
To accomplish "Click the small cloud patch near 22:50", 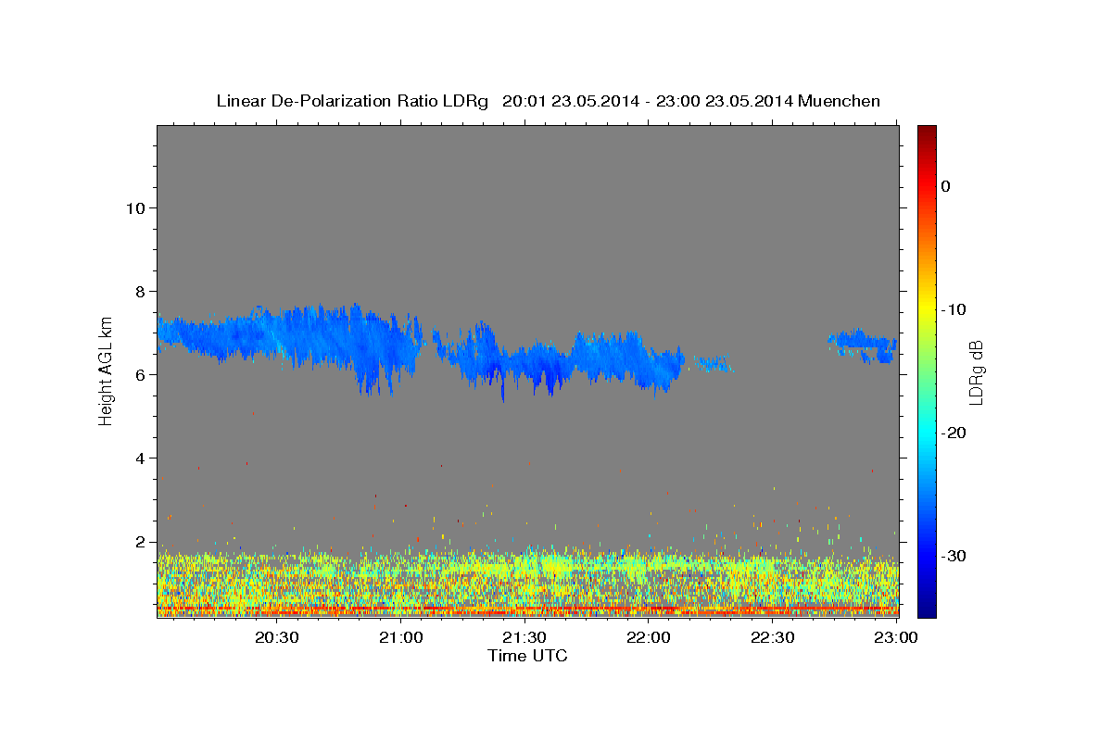I will pyautogui.click(x=862, y=344).
